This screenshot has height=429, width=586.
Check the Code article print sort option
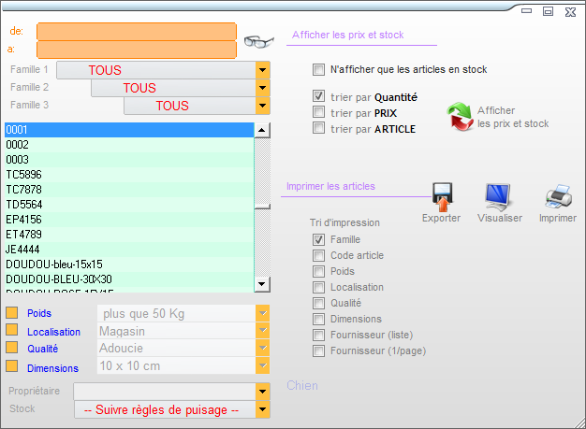[x=319, y=255]
